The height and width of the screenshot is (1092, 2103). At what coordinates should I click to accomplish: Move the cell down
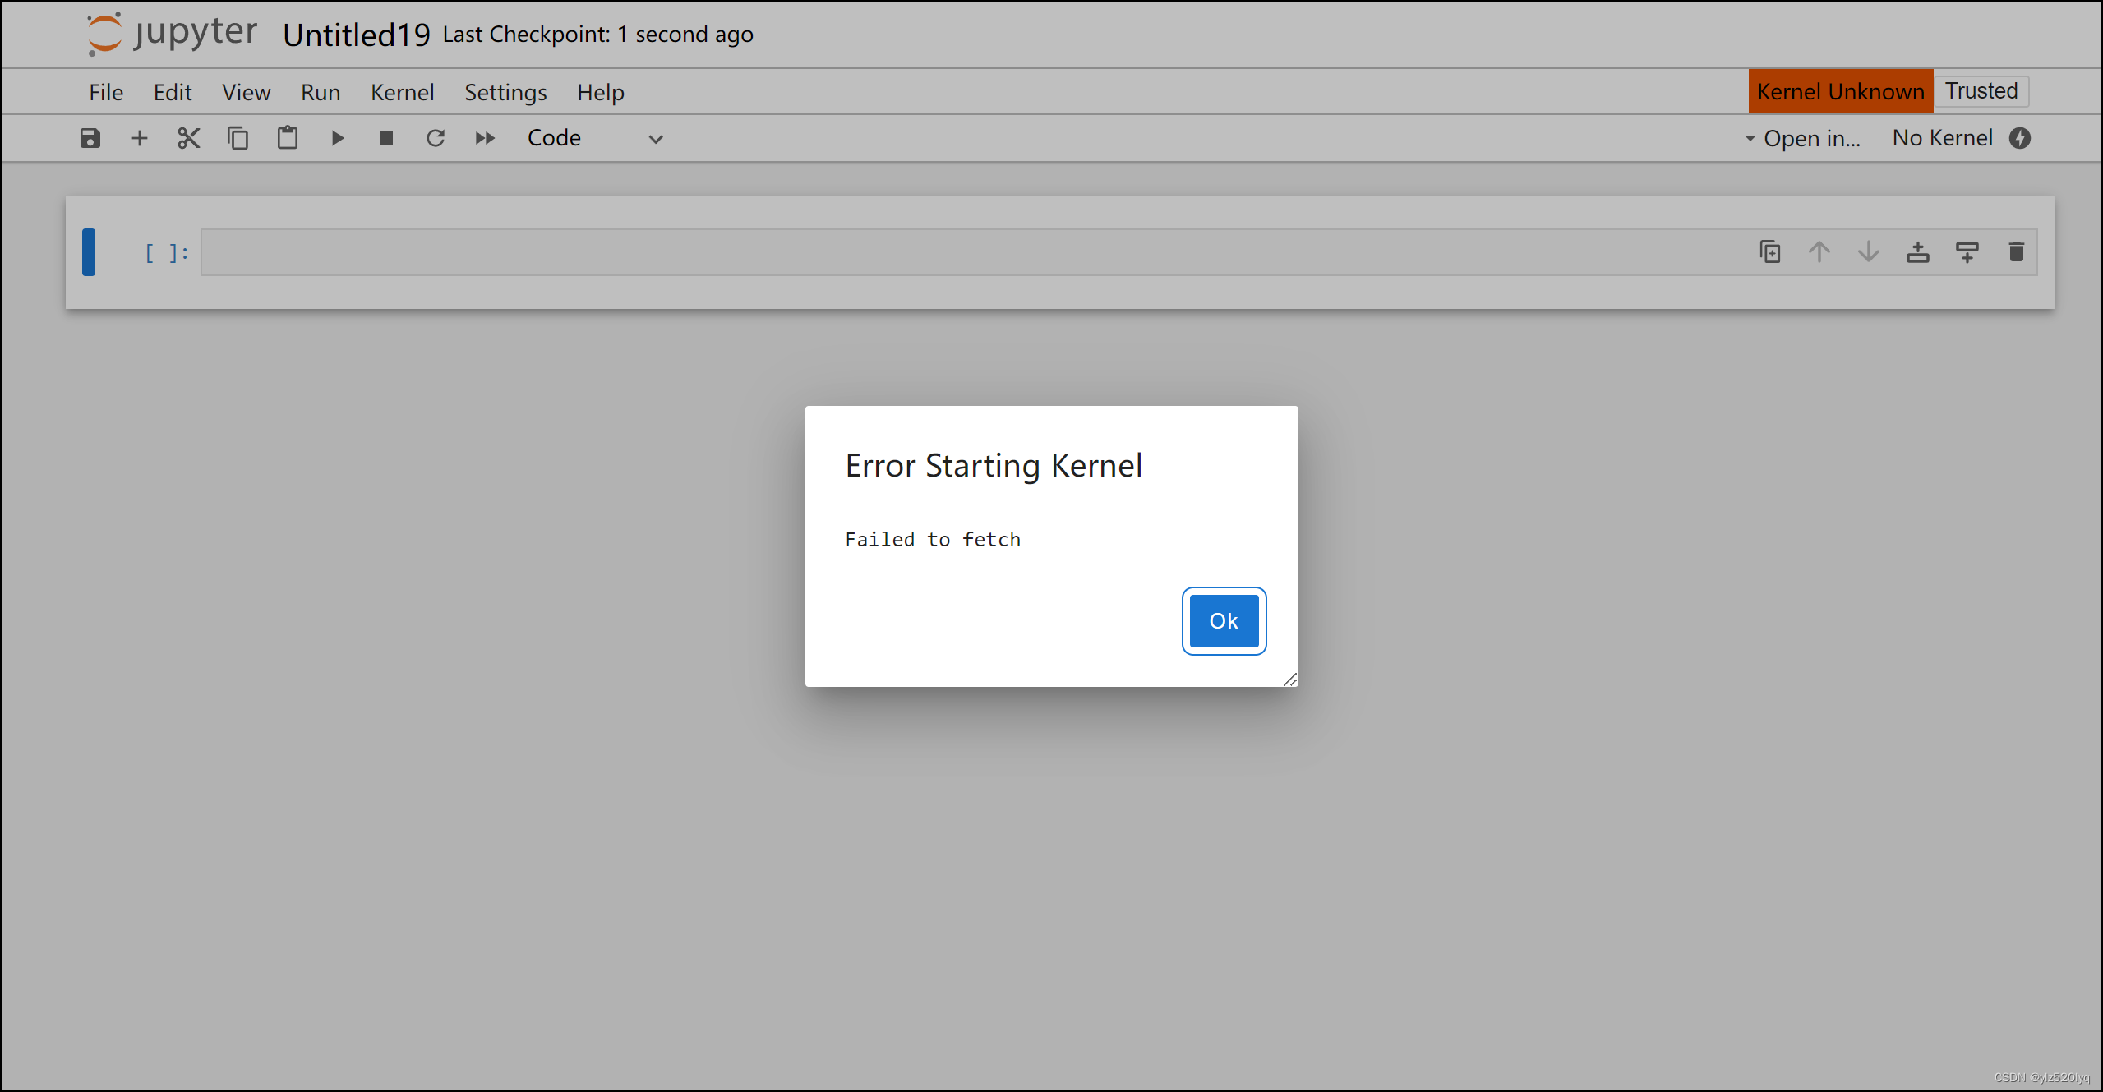(x=1868, y=251)
